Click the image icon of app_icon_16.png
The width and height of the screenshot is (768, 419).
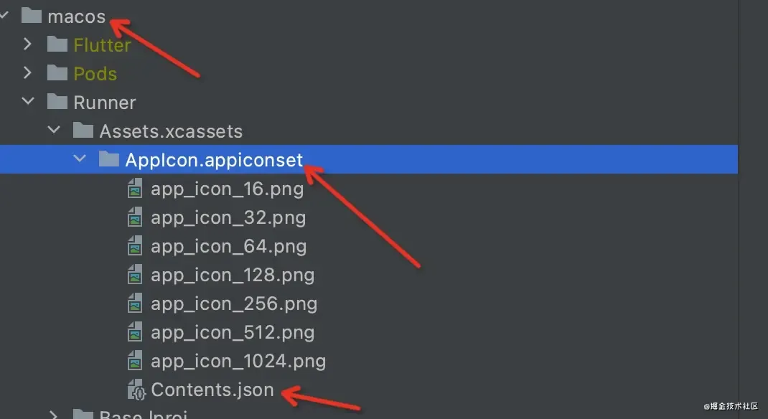click(134, 189)
